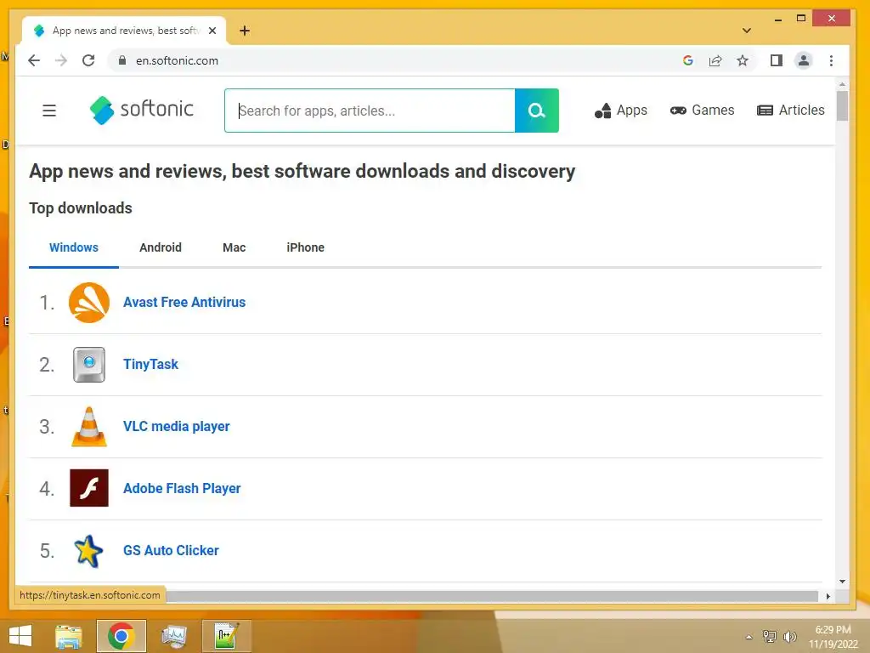Select the Windows downloads tab
Image resolution: width=870 pixels, height=653 pixels.
tap(74, 247)
